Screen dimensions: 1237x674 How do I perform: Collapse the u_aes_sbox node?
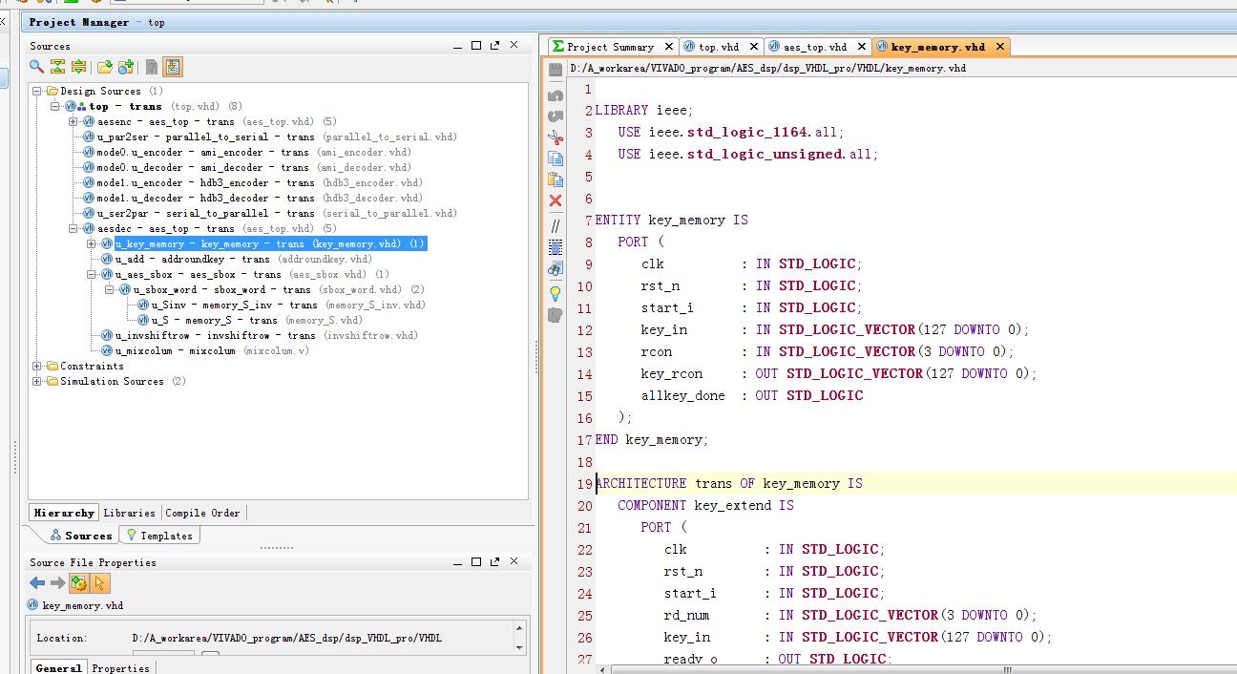(x=92, y=275)
